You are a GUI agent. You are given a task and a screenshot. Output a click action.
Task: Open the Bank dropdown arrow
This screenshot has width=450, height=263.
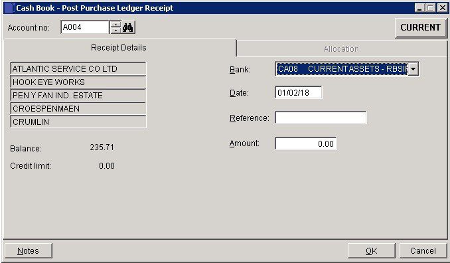pyautogui.click(x=413, y=69)
